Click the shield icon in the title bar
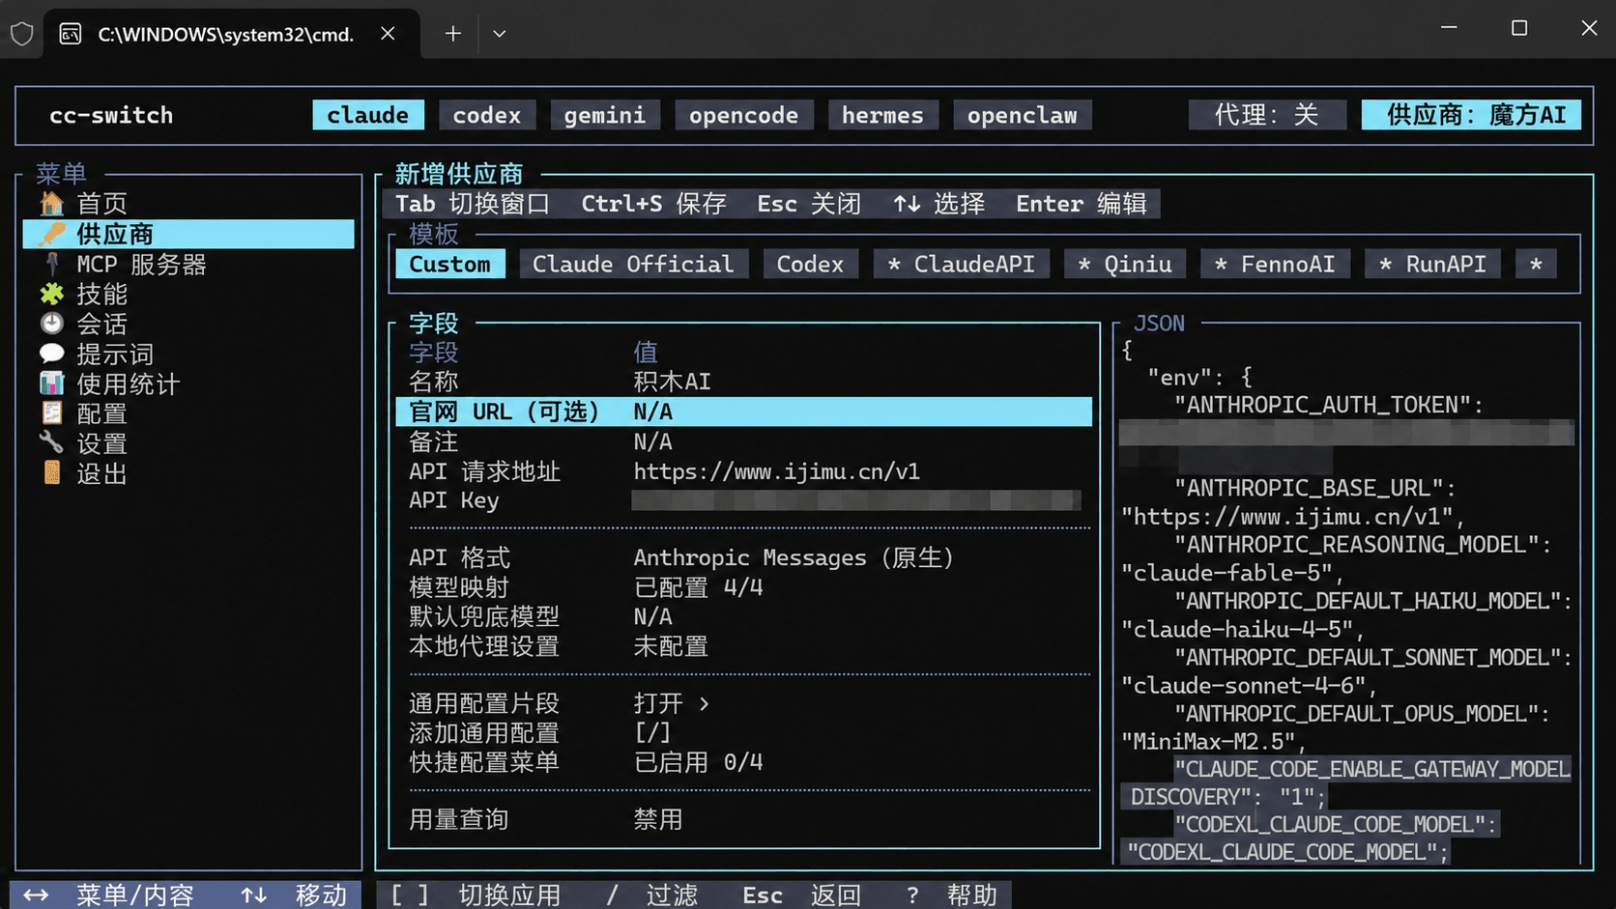Screen dimensions: 1616x909 pos(21,34)
